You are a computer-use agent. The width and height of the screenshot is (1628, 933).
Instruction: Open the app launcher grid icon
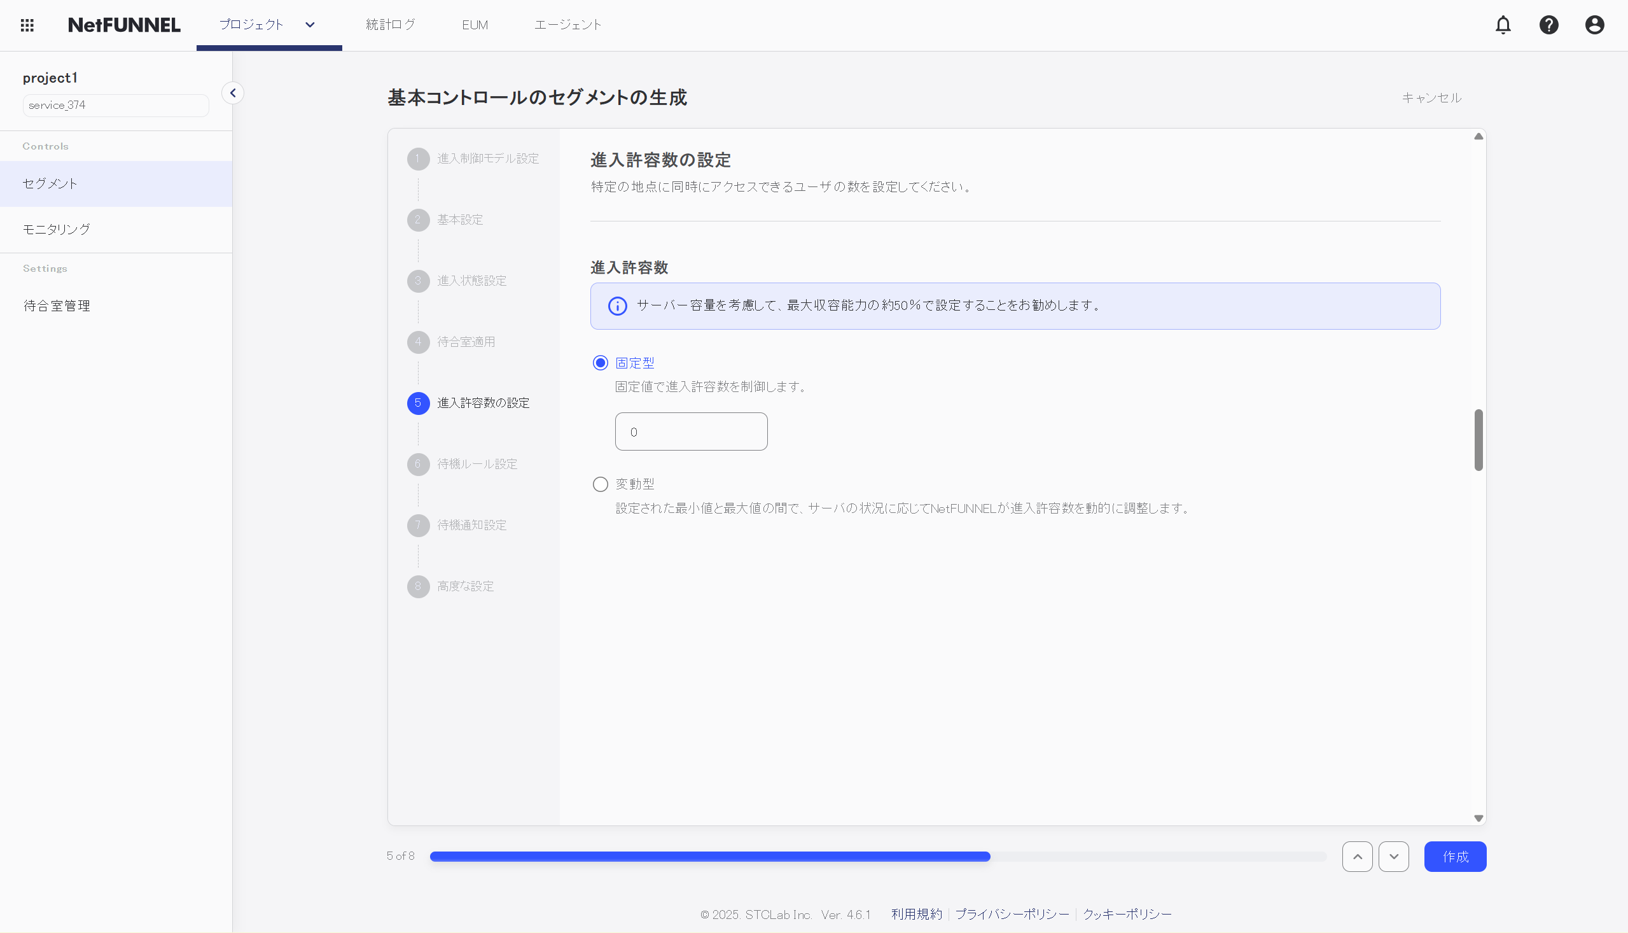[27, 24]
